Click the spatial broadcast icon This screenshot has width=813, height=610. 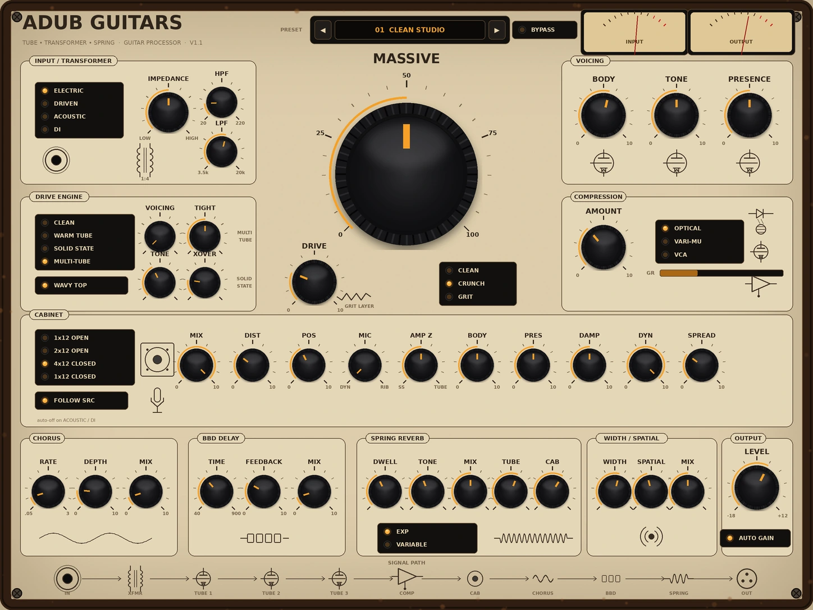pyautogui.click(x=651, y=536)
